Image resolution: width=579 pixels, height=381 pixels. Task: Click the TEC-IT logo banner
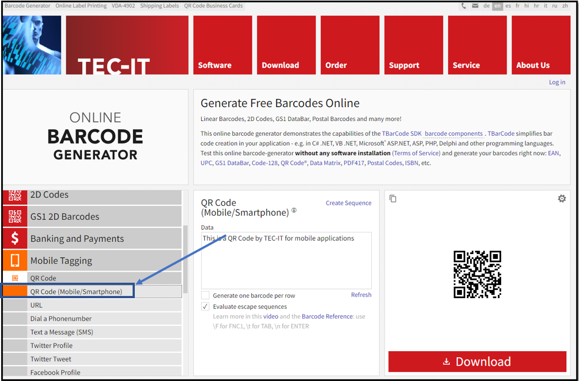(x=127, y=45)
